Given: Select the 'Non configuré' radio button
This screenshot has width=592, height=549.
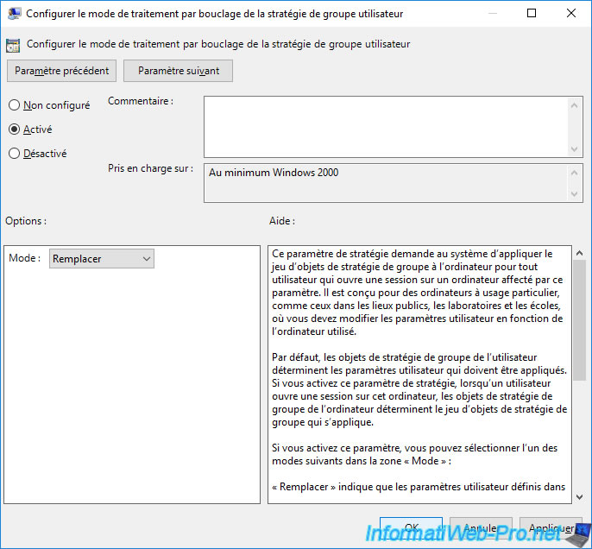Looking at the screenshot, I should click(14, 105).
